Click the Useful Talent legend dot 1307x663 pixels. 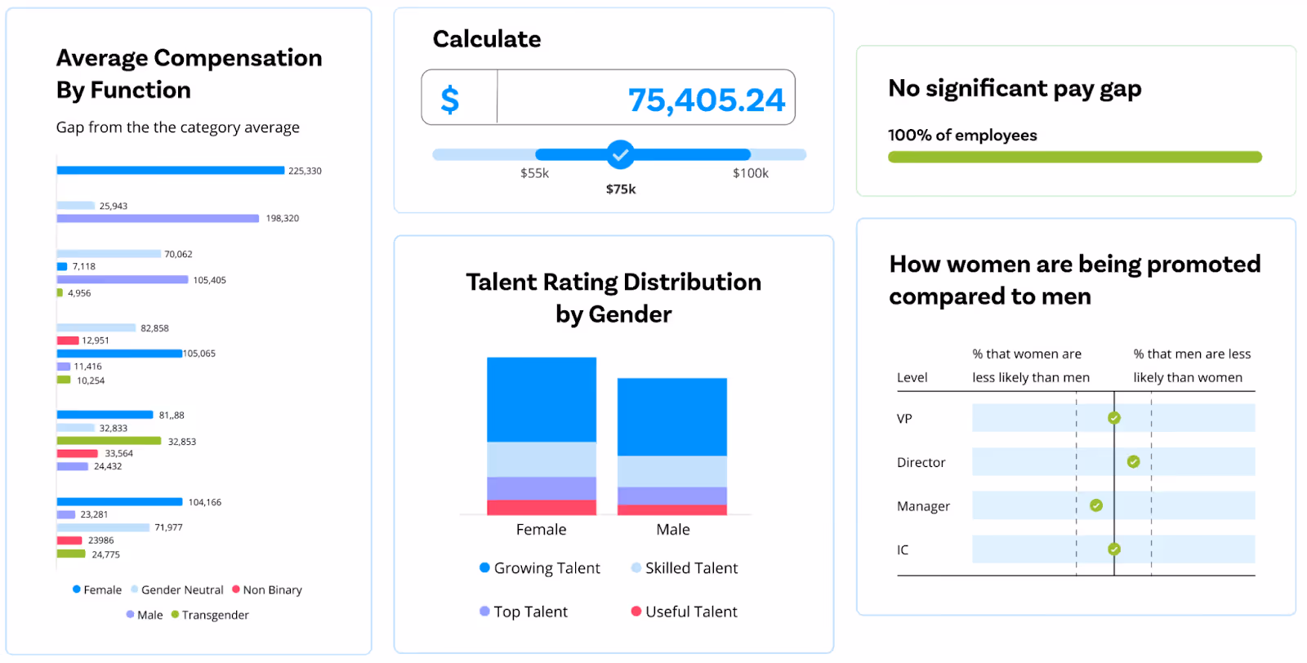click(635, 611)
